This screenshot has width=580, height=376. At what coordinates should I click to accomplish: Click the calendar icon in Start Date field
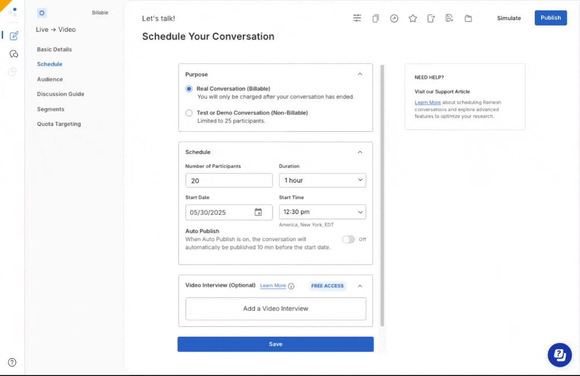258,212
